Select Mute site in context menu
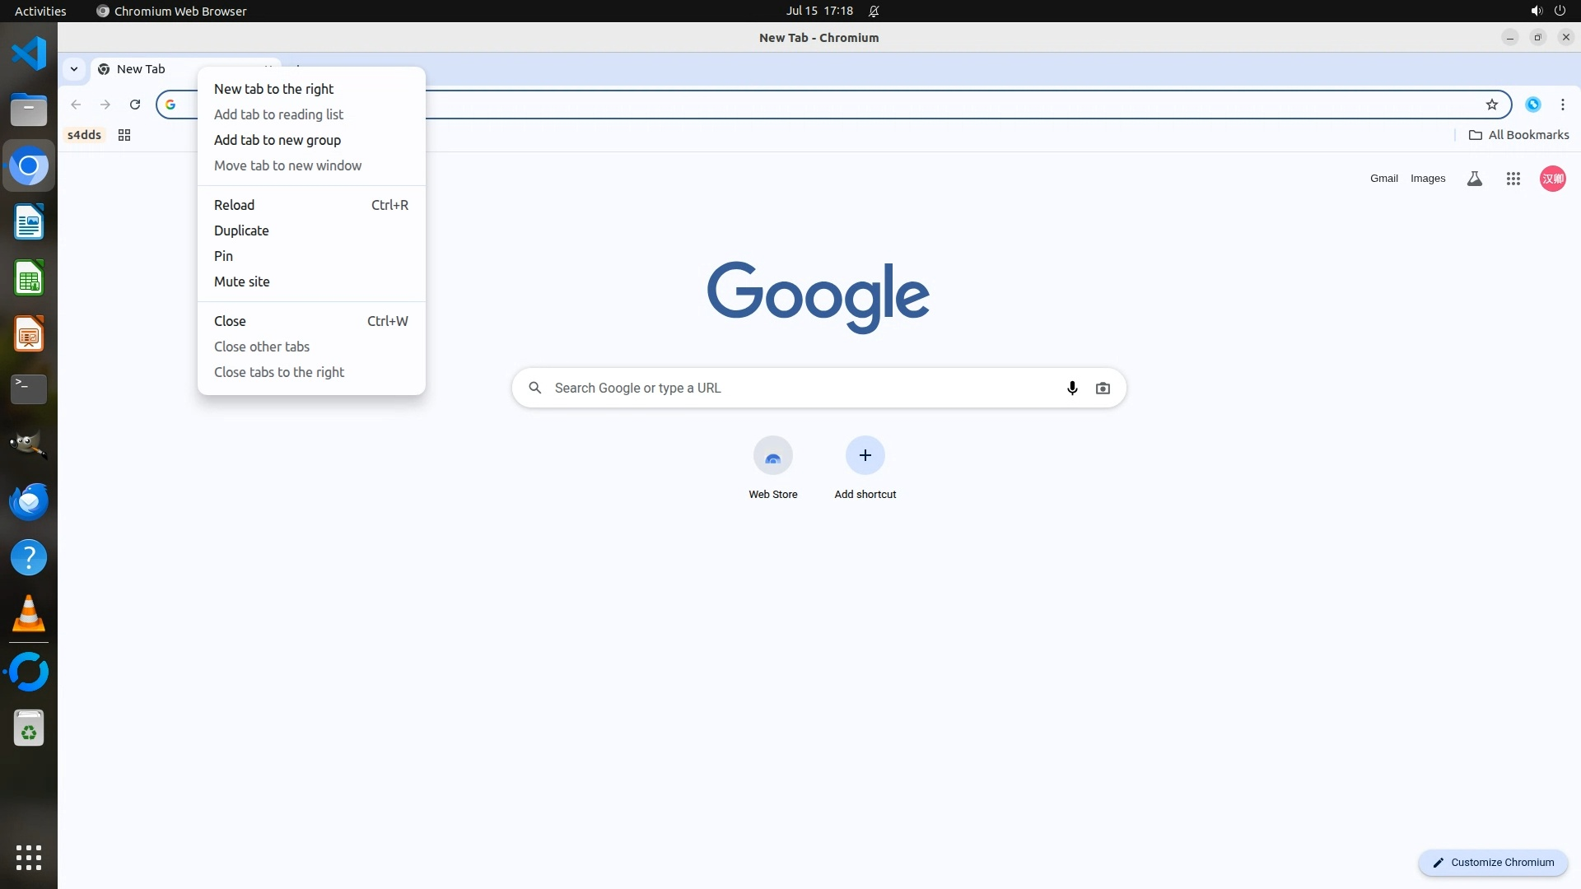Viewport: 1581px width, 889px height. pyautogui.click(x=241, y=282)
